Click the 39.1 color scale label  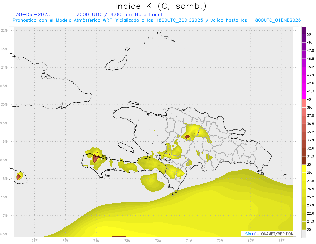(310, 108)
